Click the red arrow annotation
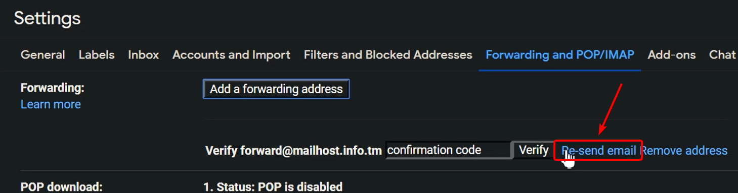The height and width of the screenshot is (193, 738). (x=610, y=110)
